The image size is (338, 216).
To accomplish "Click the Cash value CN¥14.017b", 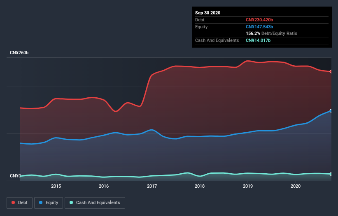I will 258,40.
